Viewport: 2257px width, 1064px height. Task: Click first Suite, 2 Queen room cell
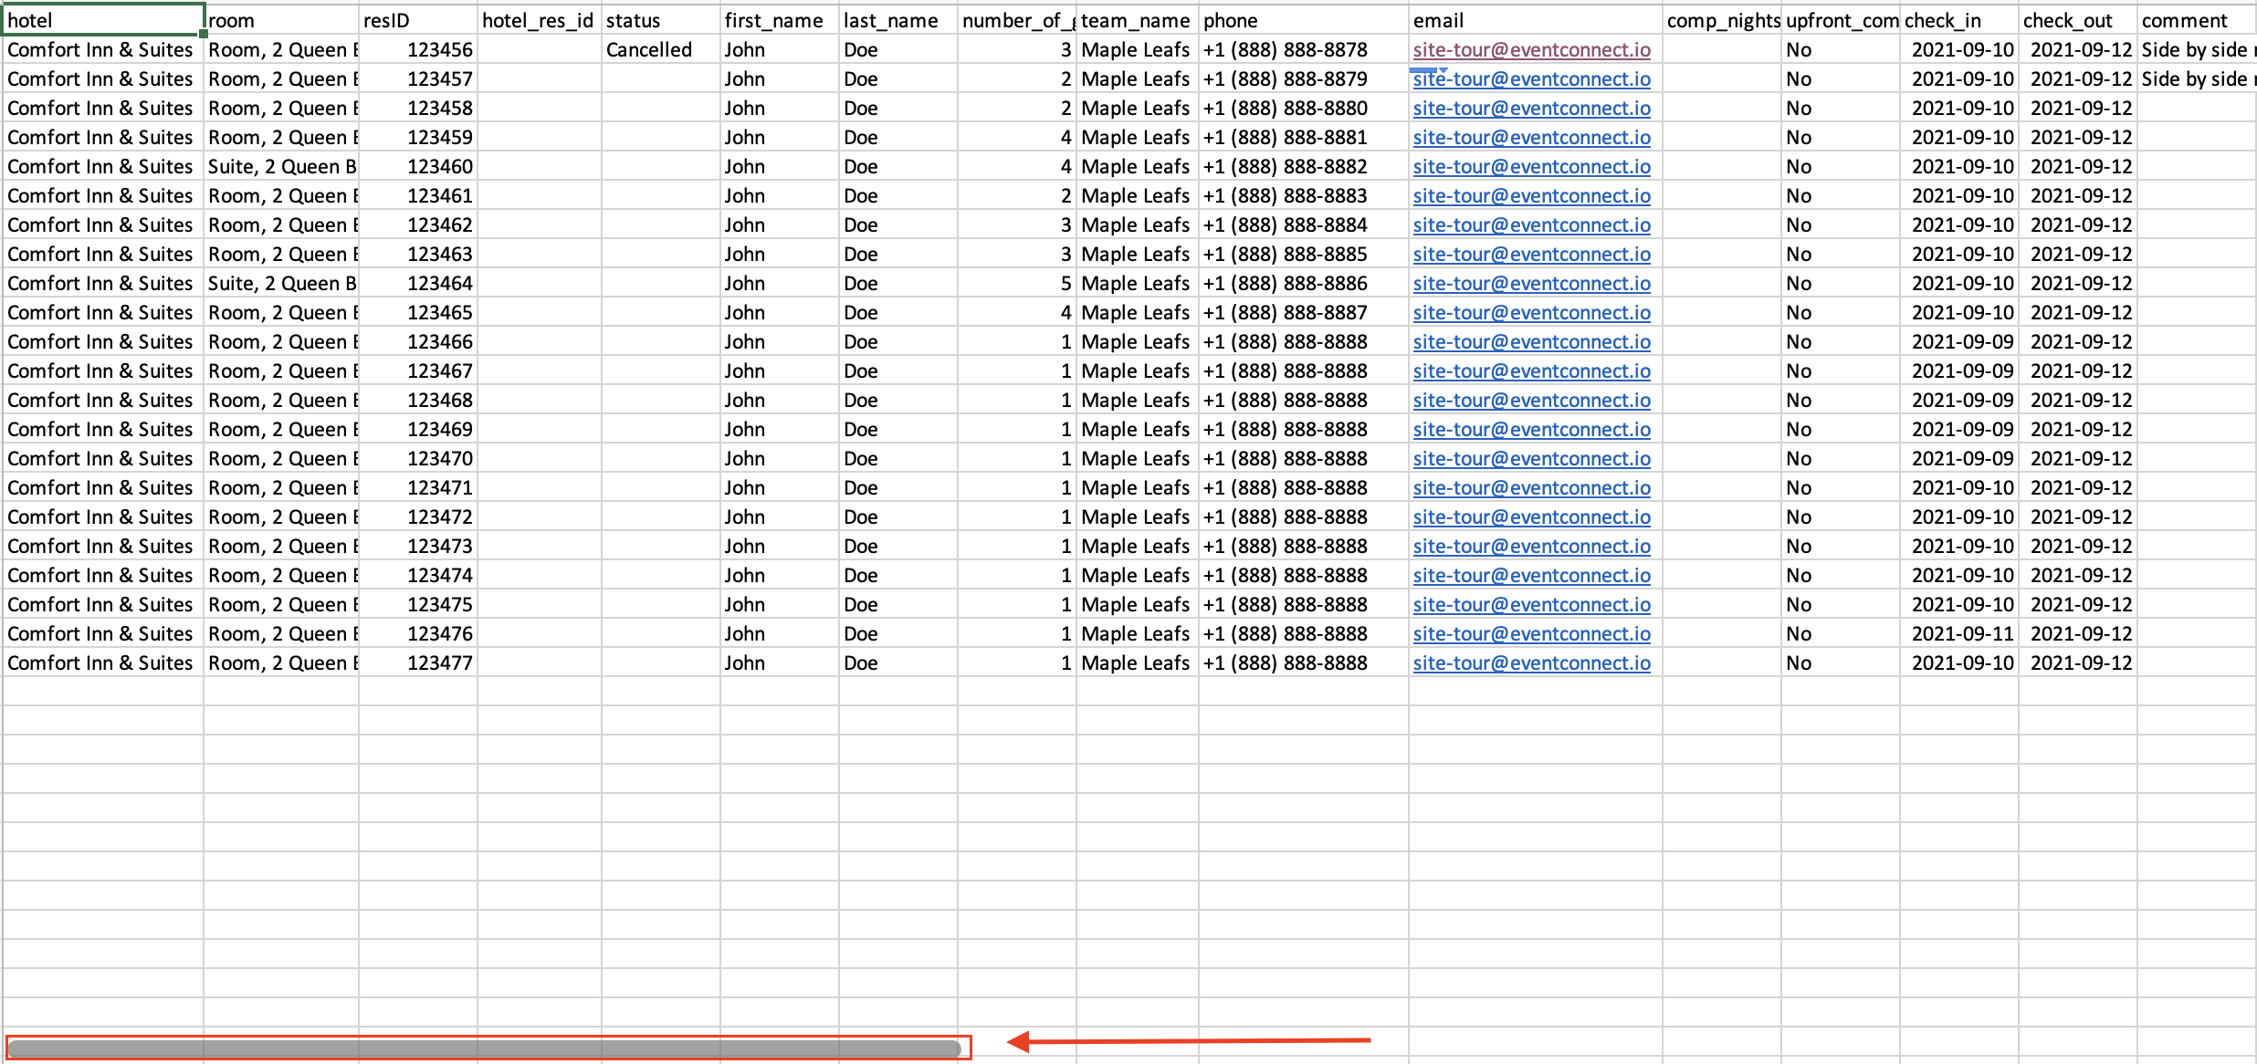tap(280, 167)
